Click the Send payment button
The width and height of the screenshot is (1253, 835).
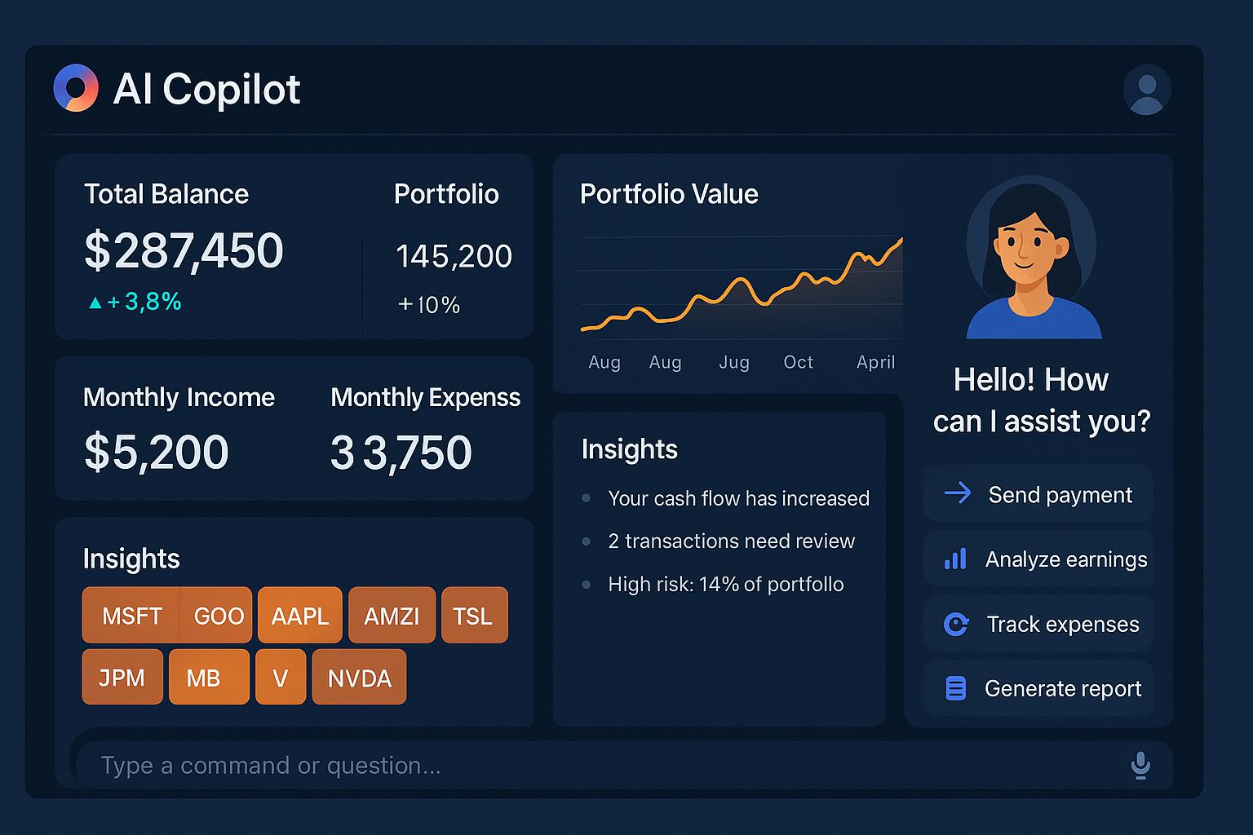coord(1038,494)
